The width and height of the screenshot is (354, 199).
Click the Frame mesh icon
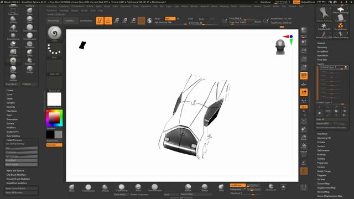click(304, 122)
